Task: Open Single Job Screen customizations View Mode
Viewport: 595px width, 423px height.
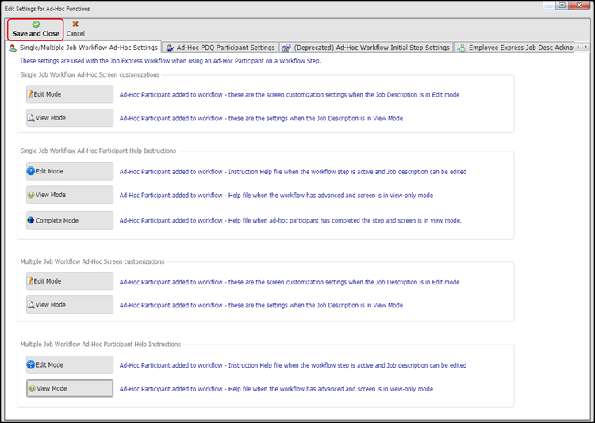Action: click(x=70, y=118)
